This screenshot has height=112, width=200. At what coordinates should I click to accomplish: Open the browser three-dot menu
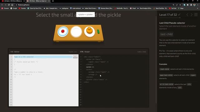coord(198,5)
